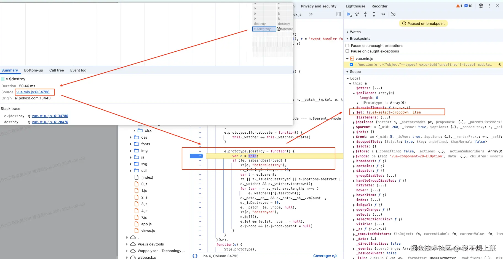This screenshot has height=259, width=503.
Task: Click the Paused on breakpoint status badge
Action: (423, 23)
